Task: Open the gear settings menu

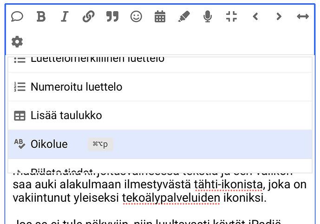Action: coord(17,42)
